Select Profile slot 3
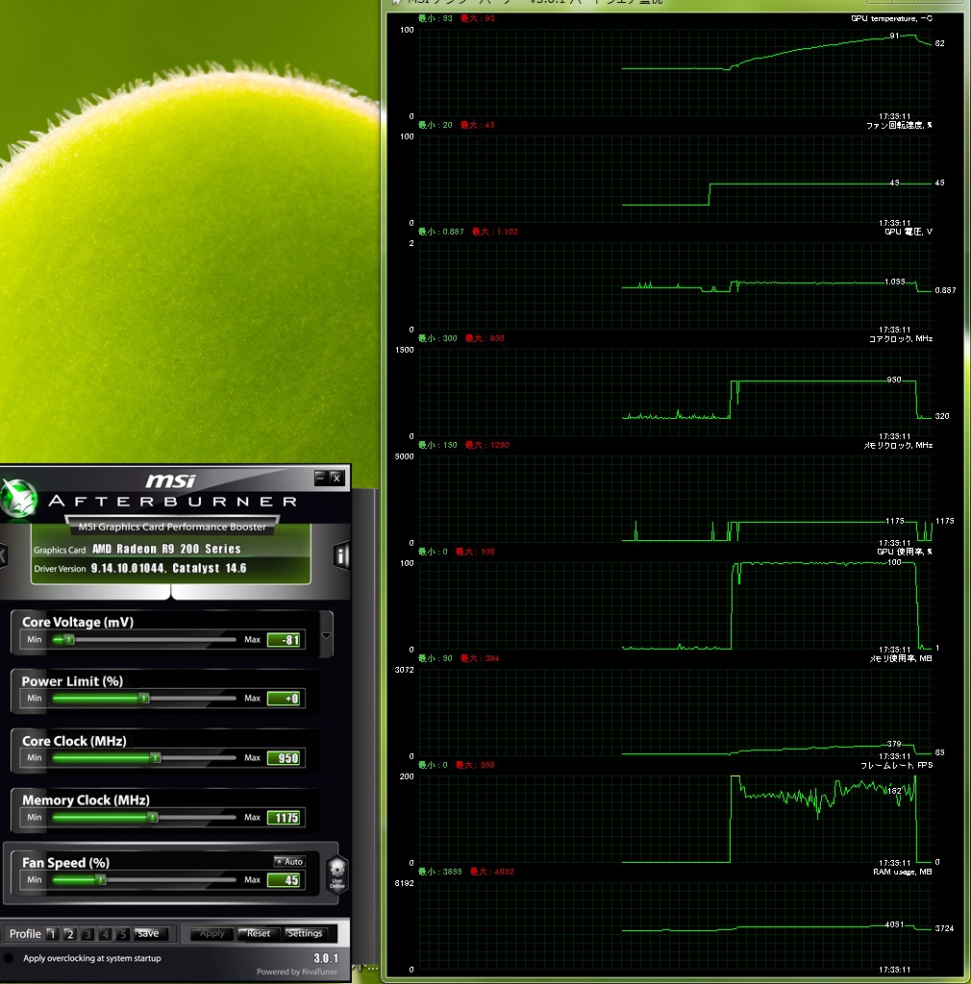The width and height of the screenshot is (971, 984). (x=87, y=934)
